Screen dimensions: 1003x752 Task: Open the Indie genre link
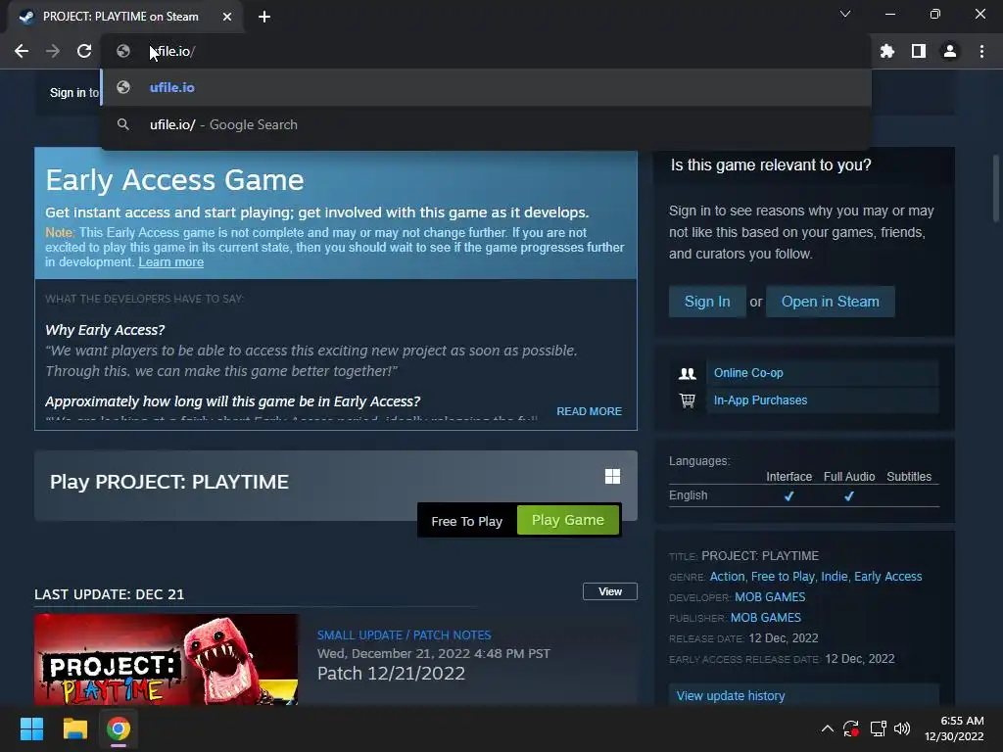[x=835, y=576]
